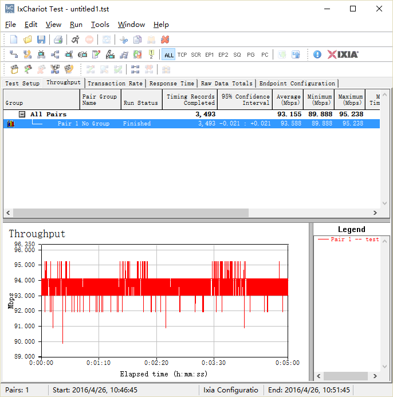
Task: Click the checkered flag with pencil icon
Action: coord(28,69)
